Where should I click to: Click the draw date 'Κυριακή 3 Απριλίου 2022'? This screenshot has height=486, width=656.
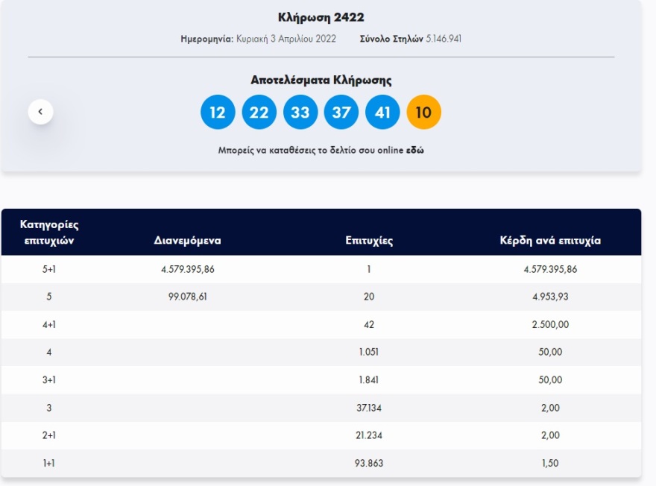click(286, 39)
